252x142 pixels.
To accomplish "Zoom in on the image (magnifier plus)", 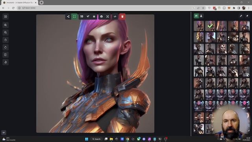I will tap(6, 25).
